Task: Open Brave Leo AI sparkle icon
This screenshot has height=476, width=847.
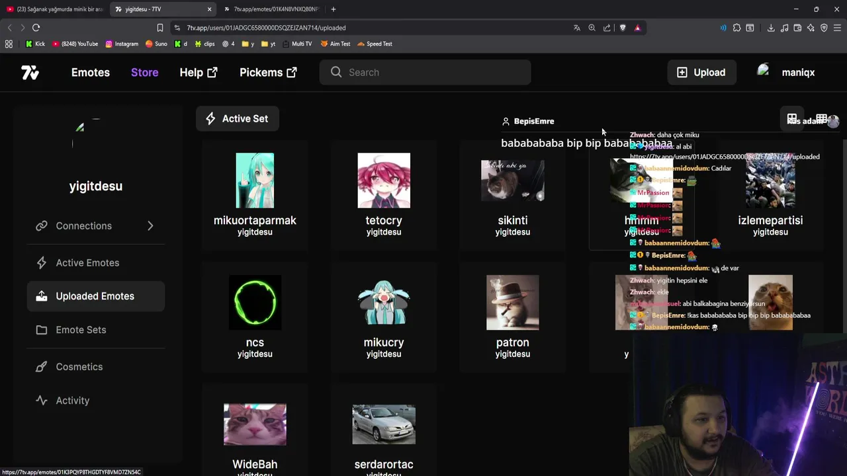Action: click(x=811, y=28)
